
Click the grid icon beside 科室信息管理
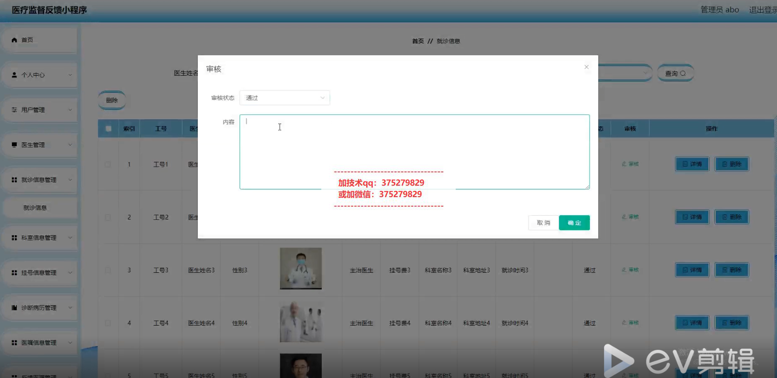(14, 238)
